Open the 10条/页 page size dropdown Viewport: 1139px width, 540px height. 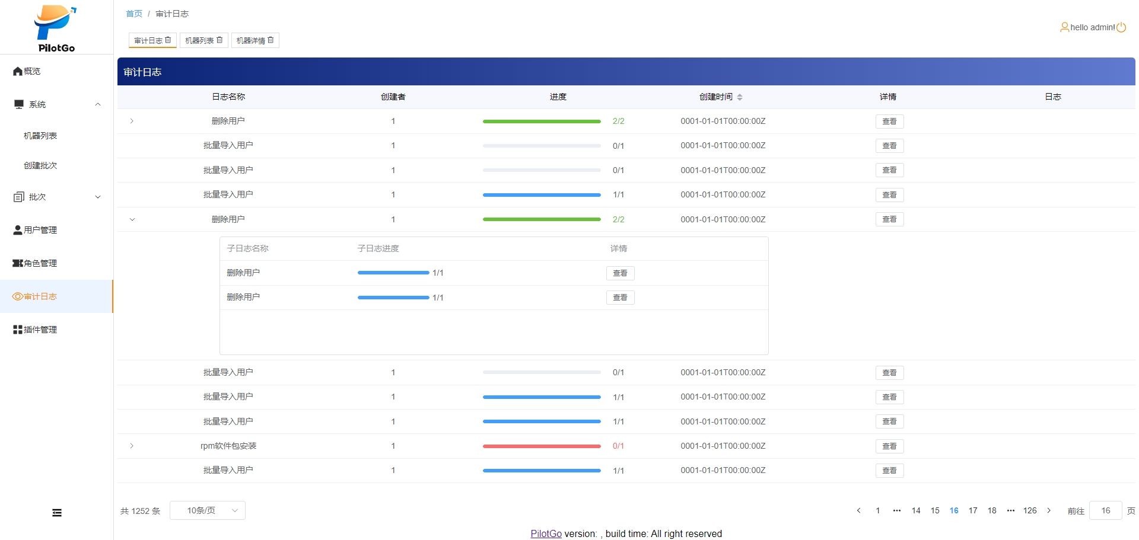(x=208, y=510)
